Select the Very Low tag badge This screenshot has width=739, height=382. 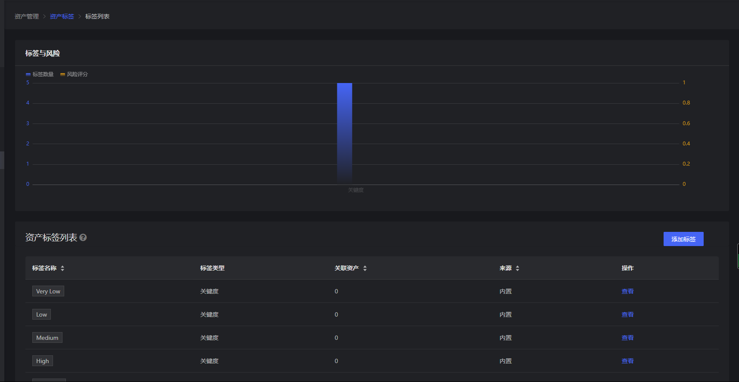[x=48, y=291]
